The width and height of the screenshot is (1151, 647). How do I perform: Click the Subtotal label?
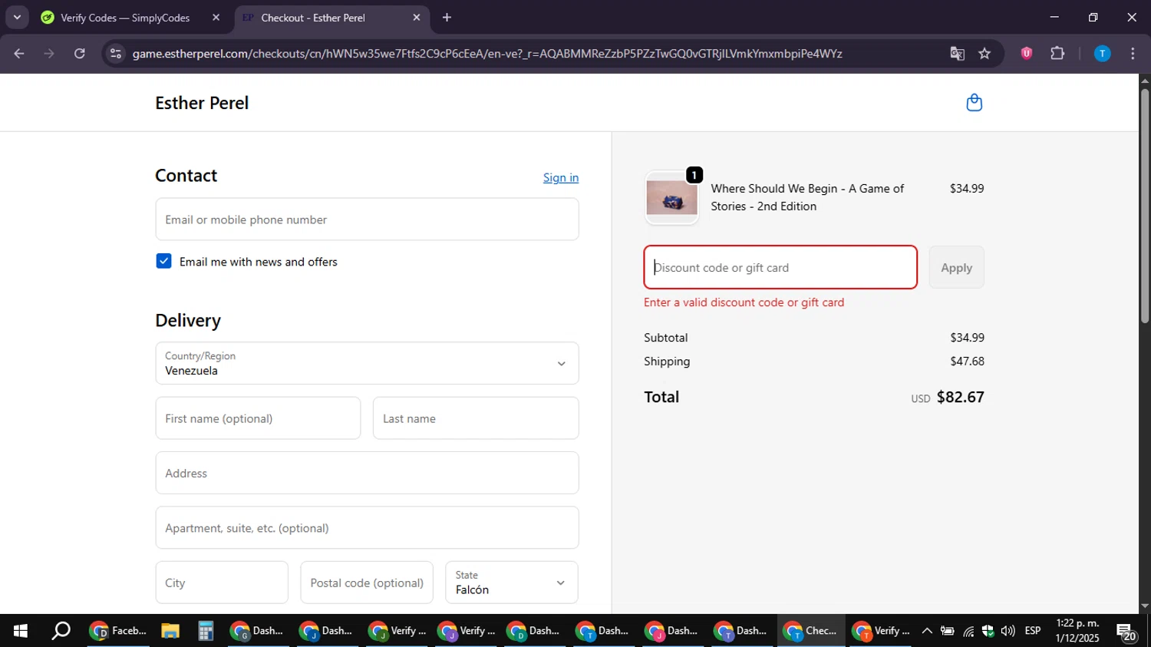[x=666, y=338]
